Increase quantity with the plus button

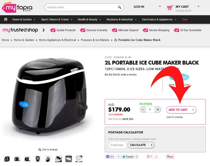157,110
